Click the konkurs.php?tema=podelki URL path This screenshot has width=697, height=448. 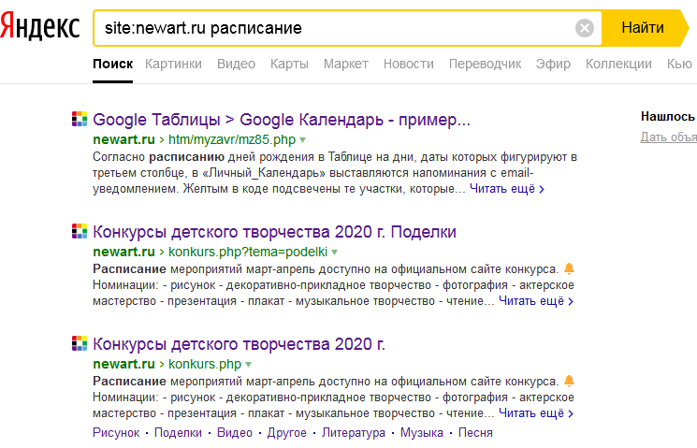pos(248,252)
